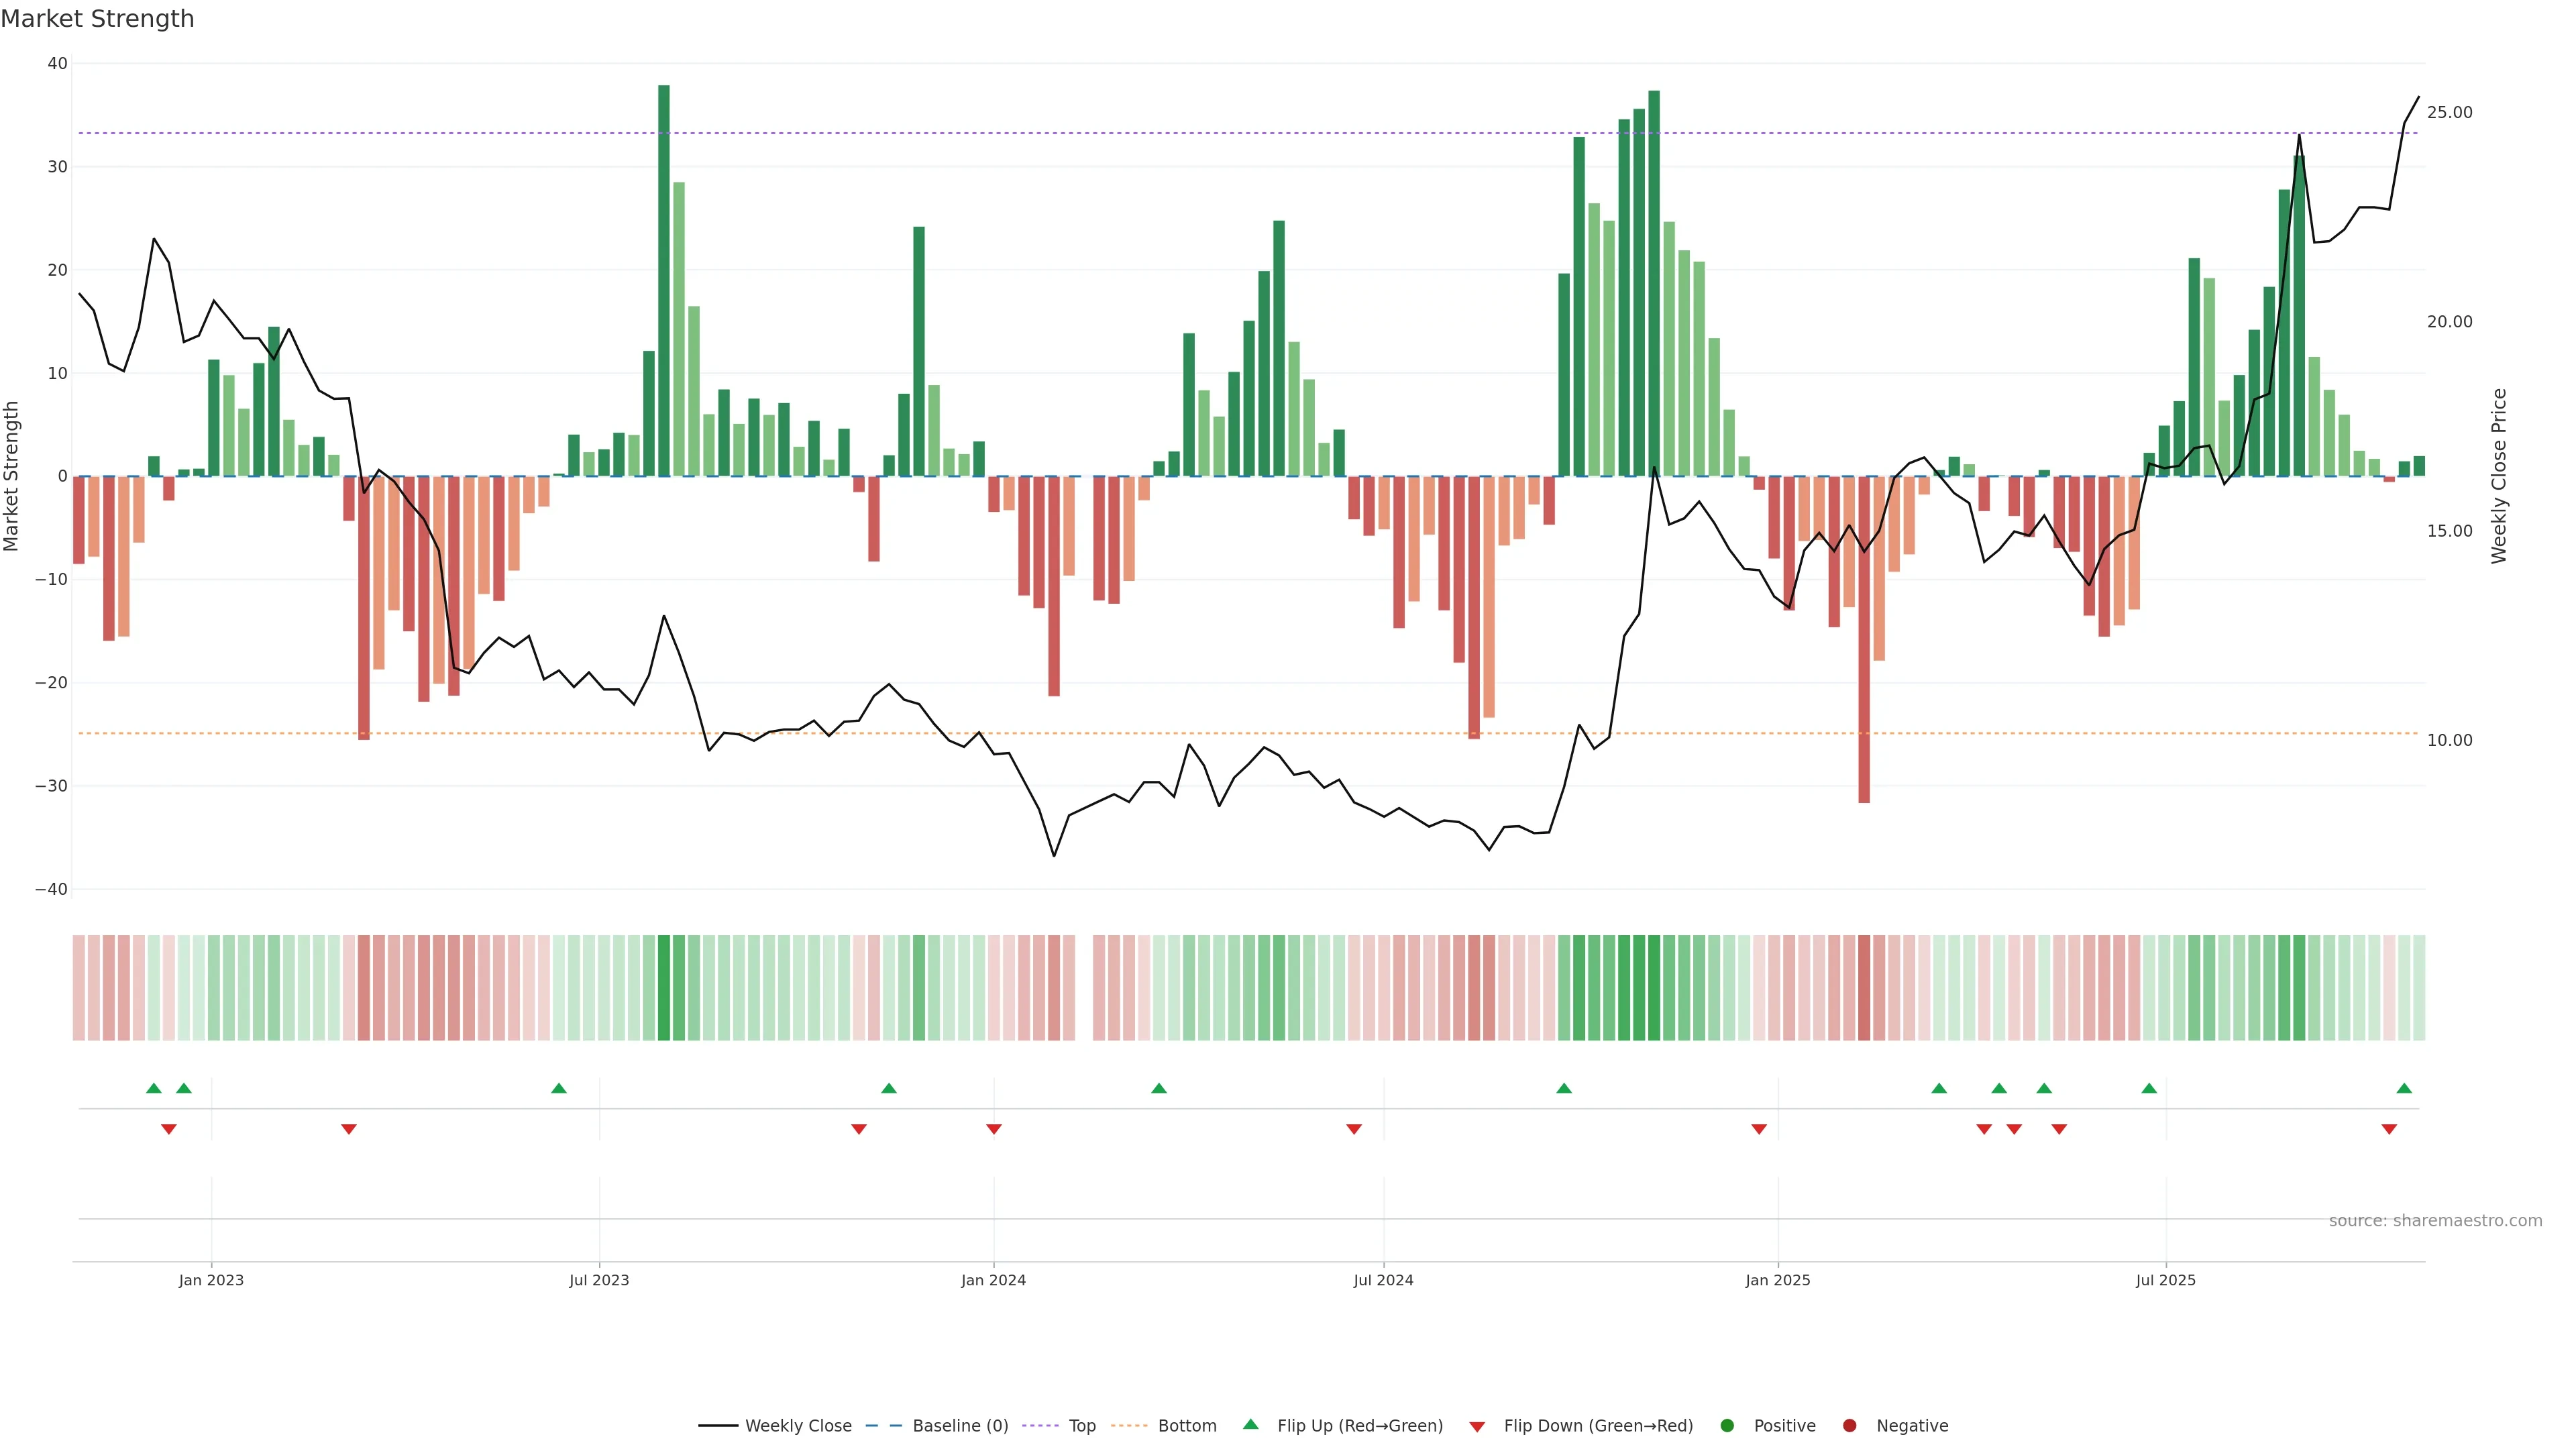
Task: Click the tallest green bar near Aug 2023
Action: point(664,280)
